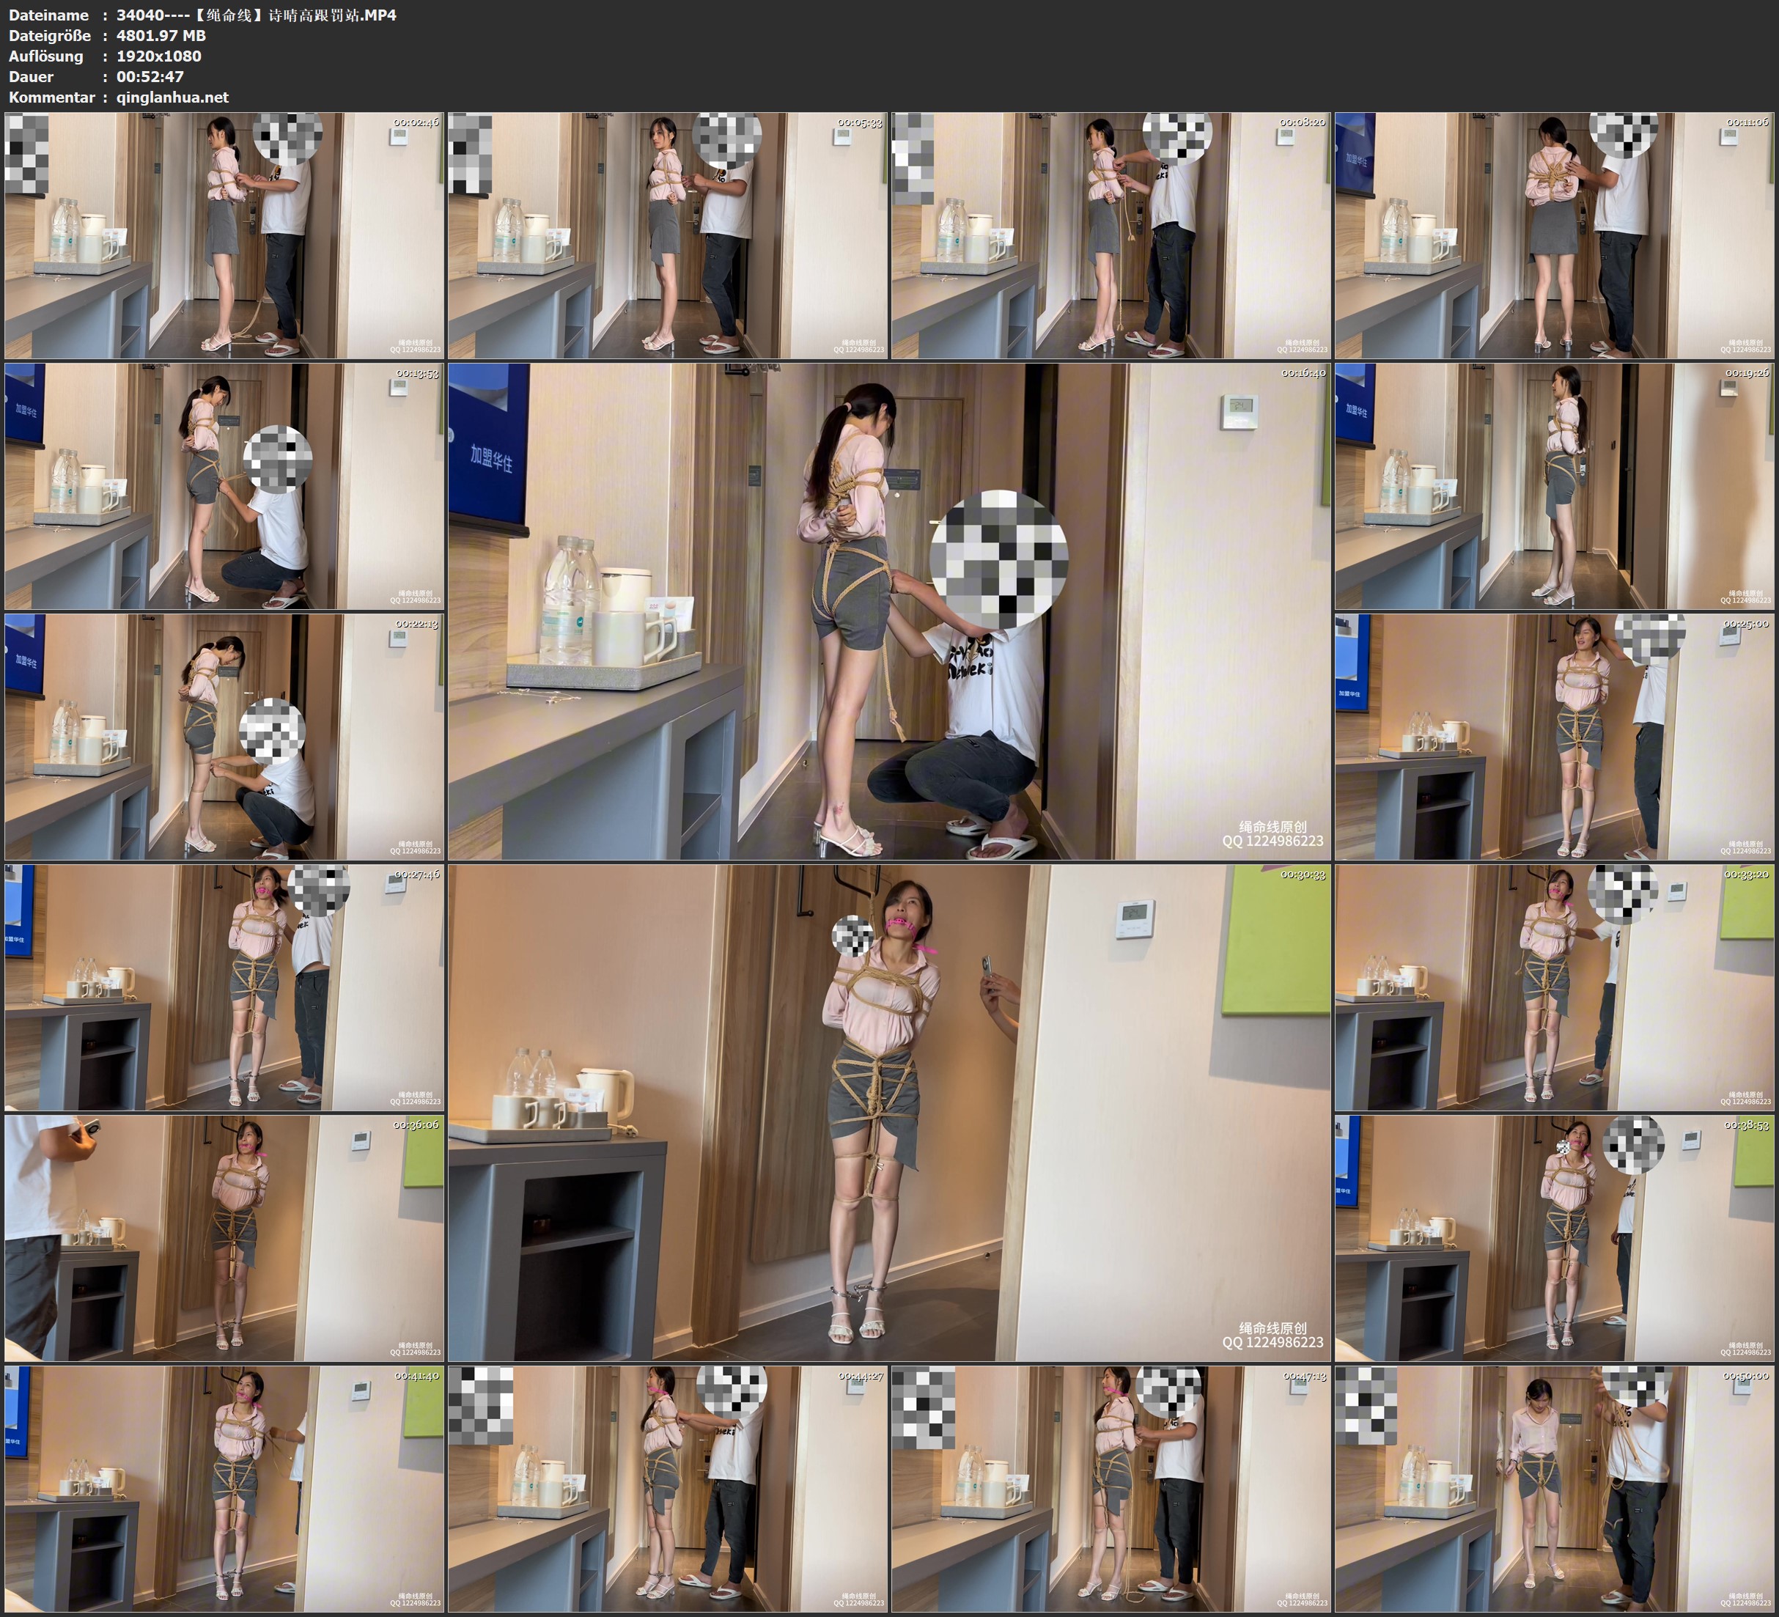Select the frame marked 00:47:13
This screenshot has width=1779, height=1617.
coord(1110,1489)
